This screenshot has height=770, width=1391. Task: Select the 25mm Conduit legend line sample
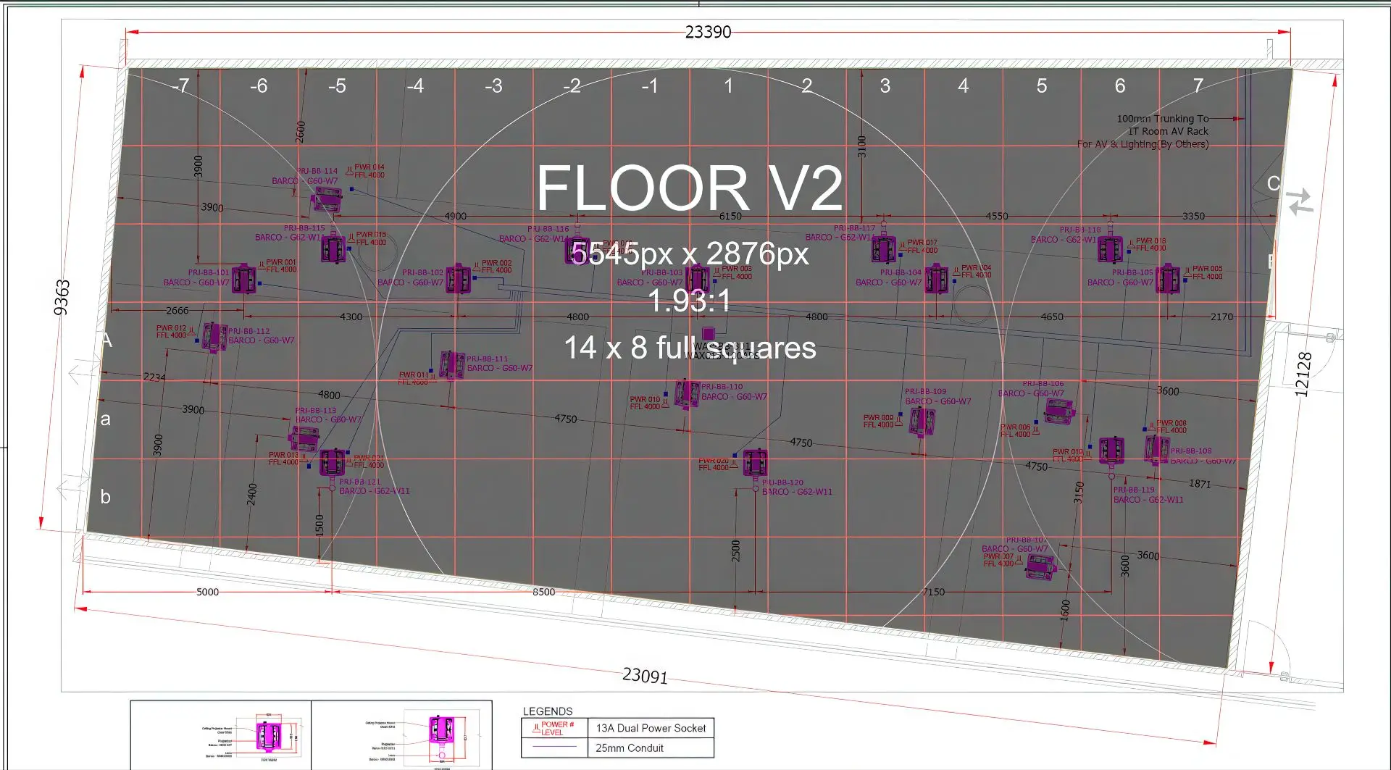tap(554, 748)
